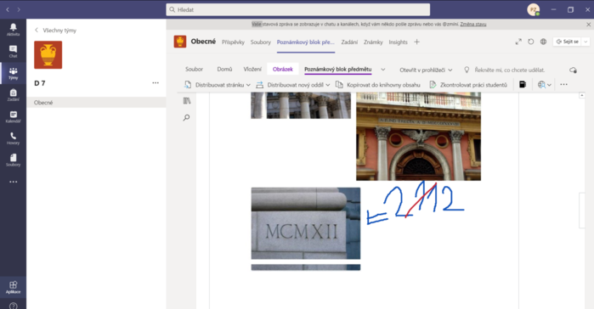The width and height of the screenshot is (594, 309).
Task: Click the notebook search magnifier icon
Action: (x=186, y=118)
